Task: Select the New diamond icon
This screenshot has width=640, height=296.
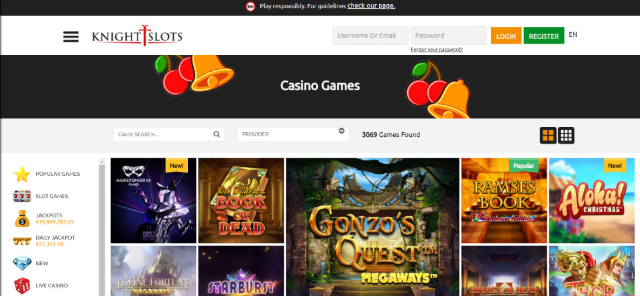Action: click(22, 263)
